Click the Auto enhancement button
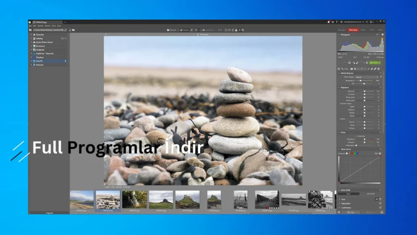 click(346, 69)
